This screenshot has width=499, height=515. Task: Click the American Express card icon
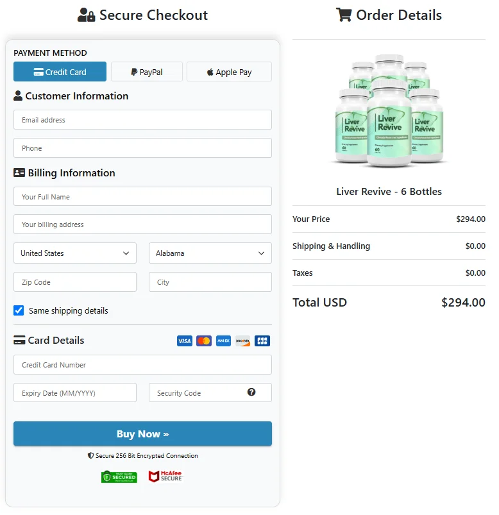223,341
